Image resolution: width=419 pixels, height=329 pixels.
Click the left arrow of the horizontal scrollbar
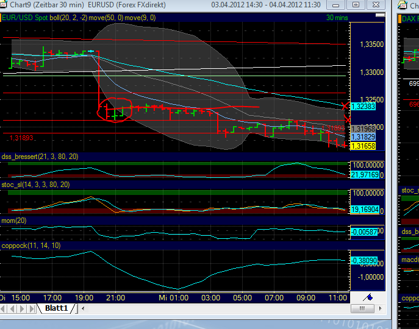[x=83, y=308]
